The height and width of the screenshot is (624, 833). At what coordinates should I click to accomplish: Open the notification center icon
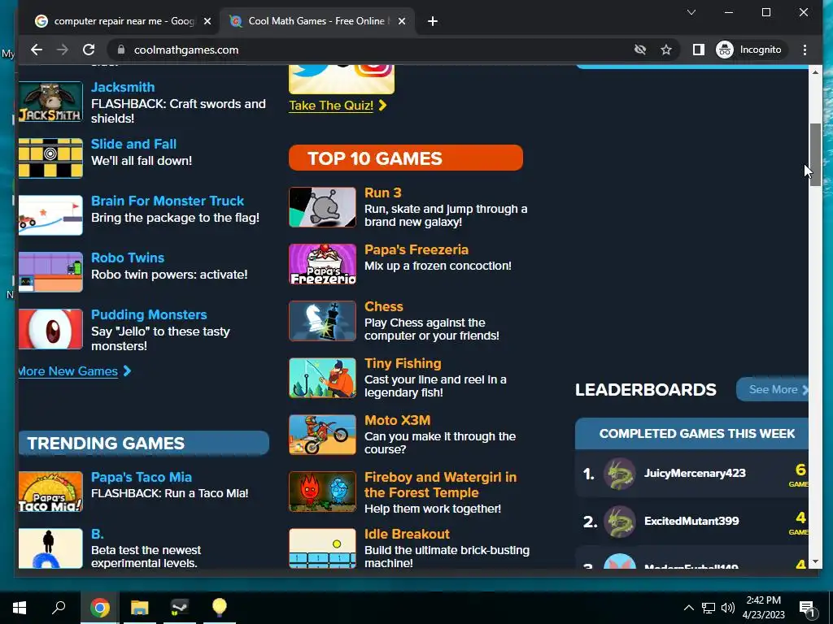[x=808, y=608]
